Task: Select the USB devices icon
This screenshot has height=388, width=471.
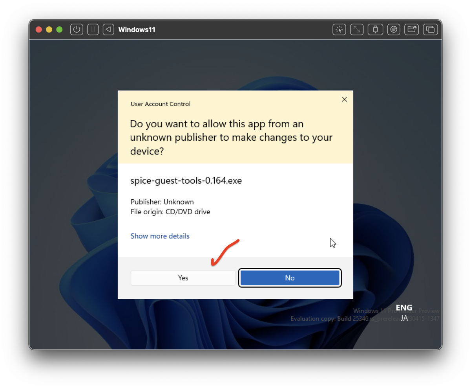Action: (x=375, y=29)
